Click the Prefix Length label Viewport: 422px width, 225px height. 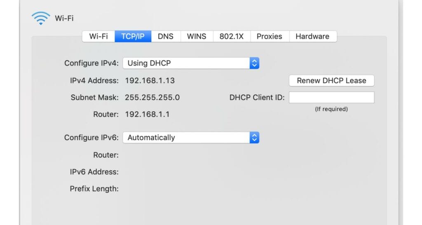pyautogui.click(x=94, y=189)
